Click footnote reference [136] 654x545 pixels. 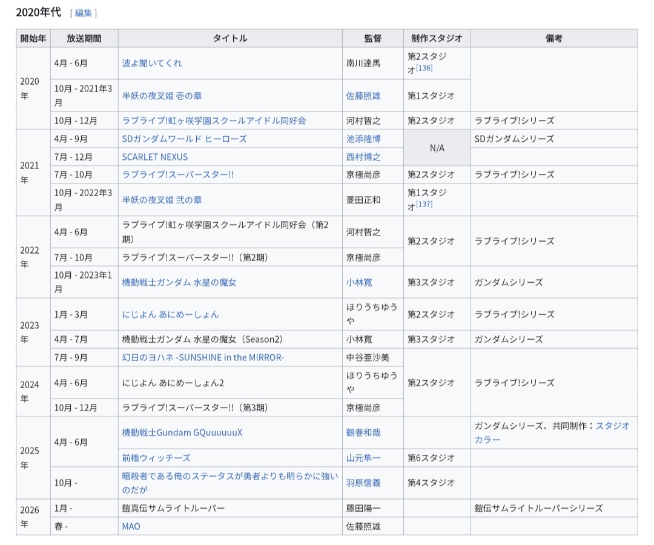pyautogui.click(x=424, y=68)
